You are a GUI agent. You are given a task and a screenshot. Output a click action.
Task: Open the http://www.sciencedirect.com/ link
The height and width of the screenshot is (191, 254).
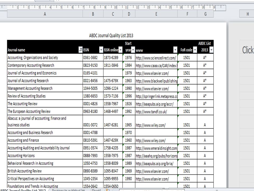156,58
